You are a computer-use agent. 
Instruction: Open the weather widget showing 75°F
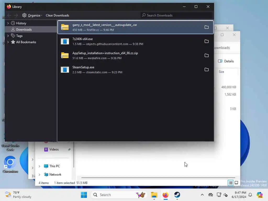tap(18, 195)
